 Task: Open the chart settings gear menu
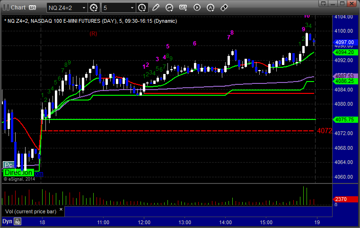click(x=94, y=8)
